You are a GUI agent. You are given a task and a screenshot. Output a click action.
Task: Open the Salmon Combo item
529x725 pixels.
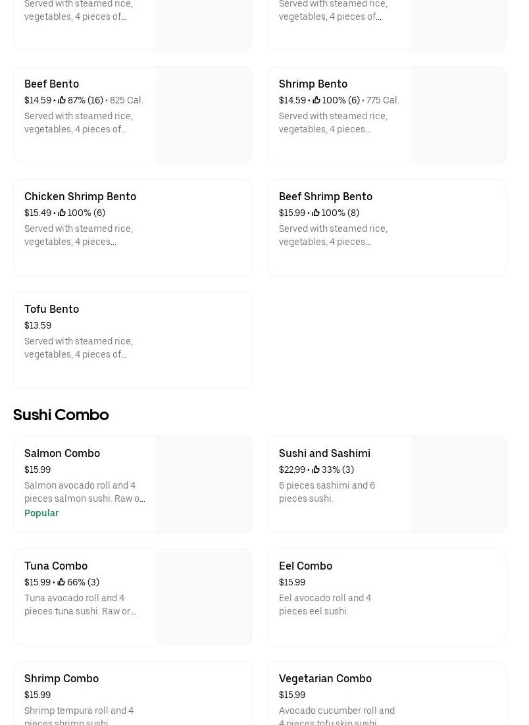(x=62, y=453)
